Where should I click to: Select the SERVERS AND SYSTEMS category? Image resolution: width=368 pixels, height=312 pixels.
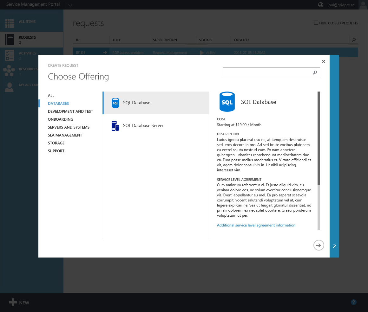[x=69, y=127]
